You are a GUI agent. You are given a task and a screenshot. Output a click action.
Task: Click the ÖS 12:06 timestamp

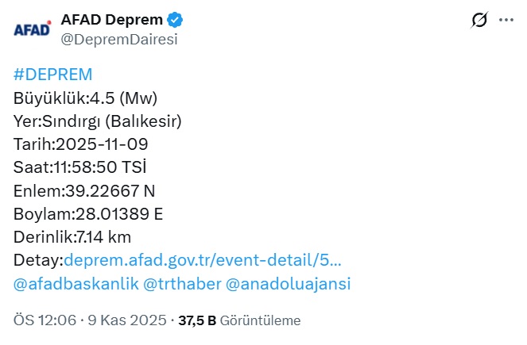[x=45, y=320]
